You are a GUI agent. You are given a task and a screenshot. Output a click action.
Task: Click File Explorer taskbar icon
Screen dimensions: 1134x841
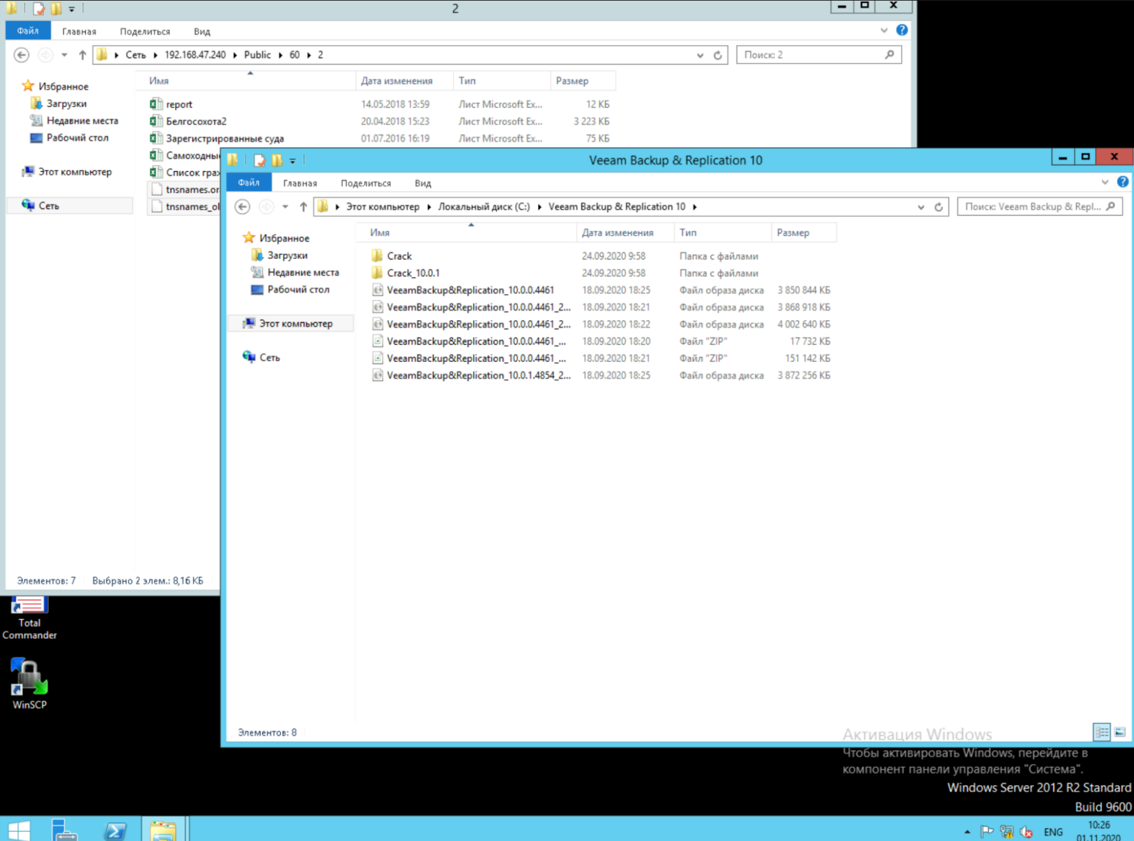click(x=163, y=829)
